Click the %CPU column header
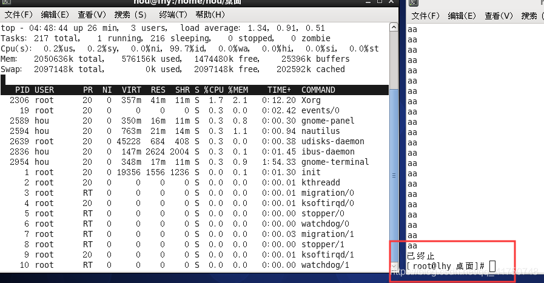 point(213,90)
